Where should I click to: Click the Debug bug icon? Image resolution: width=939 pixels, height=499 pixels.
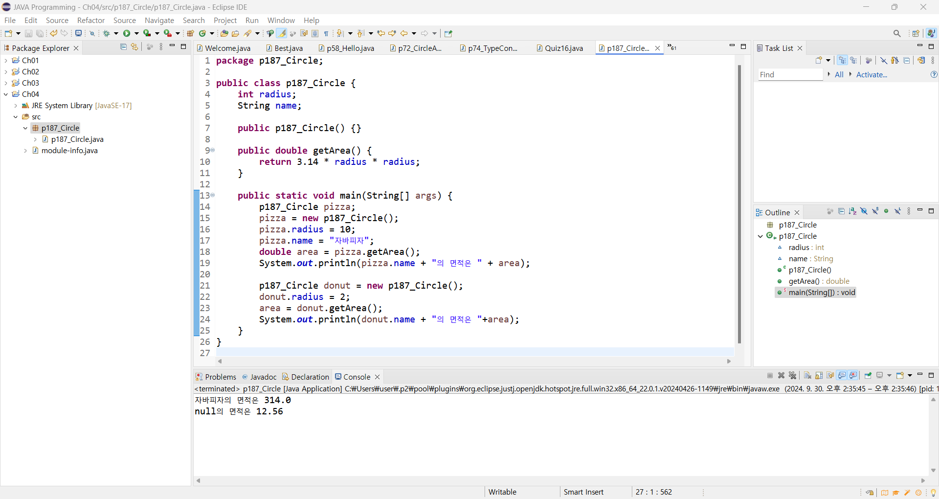106,33
